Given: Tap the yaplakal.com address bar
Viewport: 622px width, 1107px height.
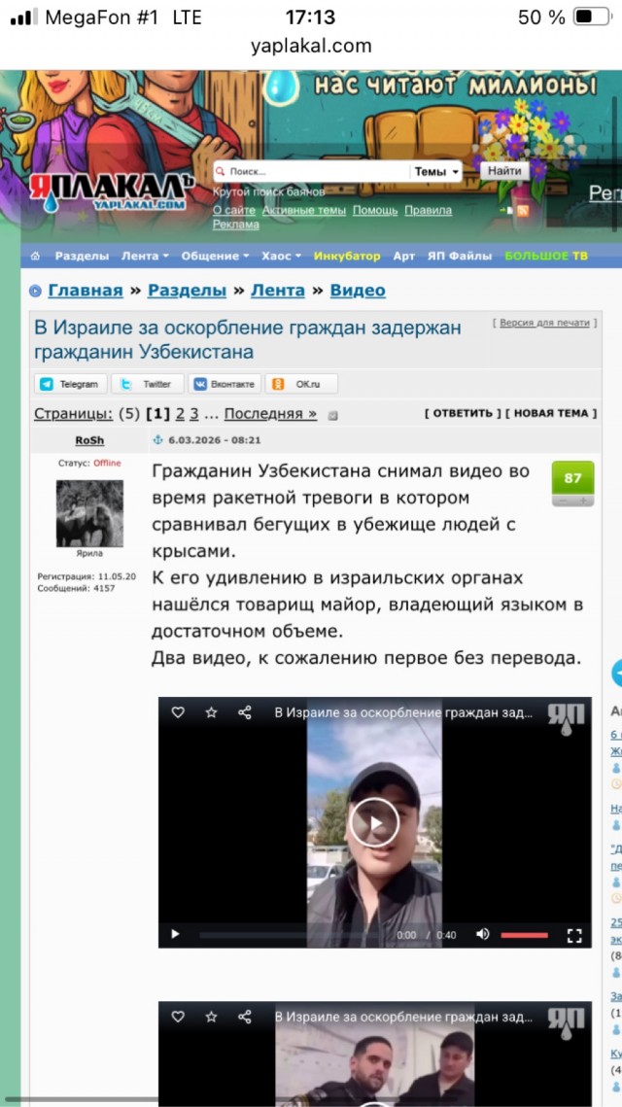Looking at the screenshot, I should coord(311,46).
